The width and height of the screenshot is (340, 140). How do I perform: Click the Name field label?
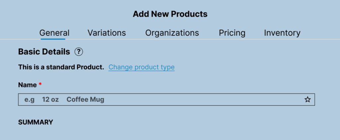pos(27,85)
